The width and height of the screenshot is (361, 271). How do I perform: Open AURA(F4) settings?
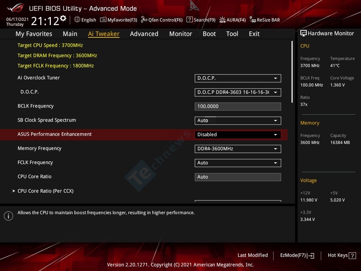[233, 20]
